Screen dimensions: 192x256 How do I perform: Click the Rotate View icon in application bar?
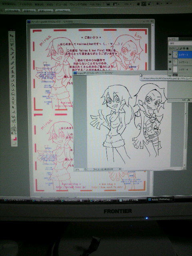point(149,4)
